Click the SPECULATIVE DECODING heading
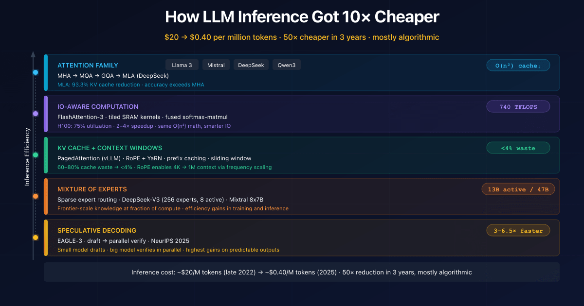Screen dimensions: 584x306 coord(97,231)
